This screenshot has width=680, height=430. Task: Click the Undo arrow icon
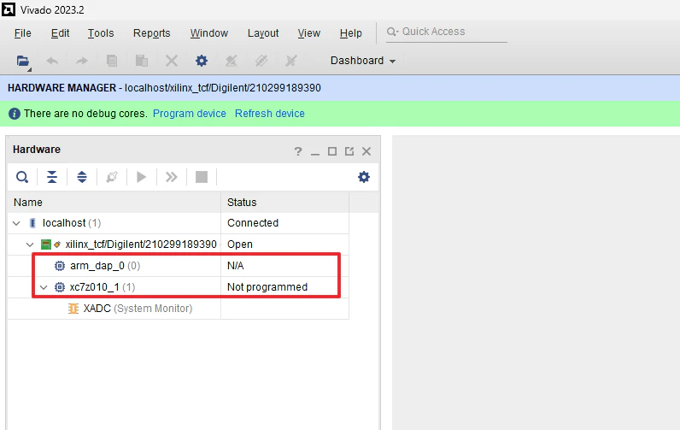[52, 61]
